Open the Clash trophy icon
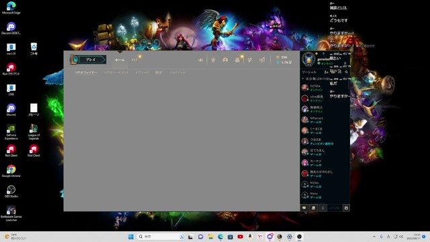Screen dimensions: 430x242 (x=213, y=60)
